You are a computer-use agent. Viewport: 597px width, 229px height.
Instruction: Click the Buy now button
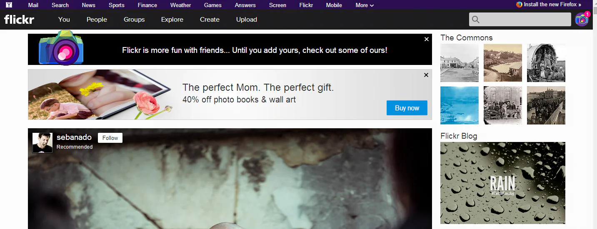point(407,108)
